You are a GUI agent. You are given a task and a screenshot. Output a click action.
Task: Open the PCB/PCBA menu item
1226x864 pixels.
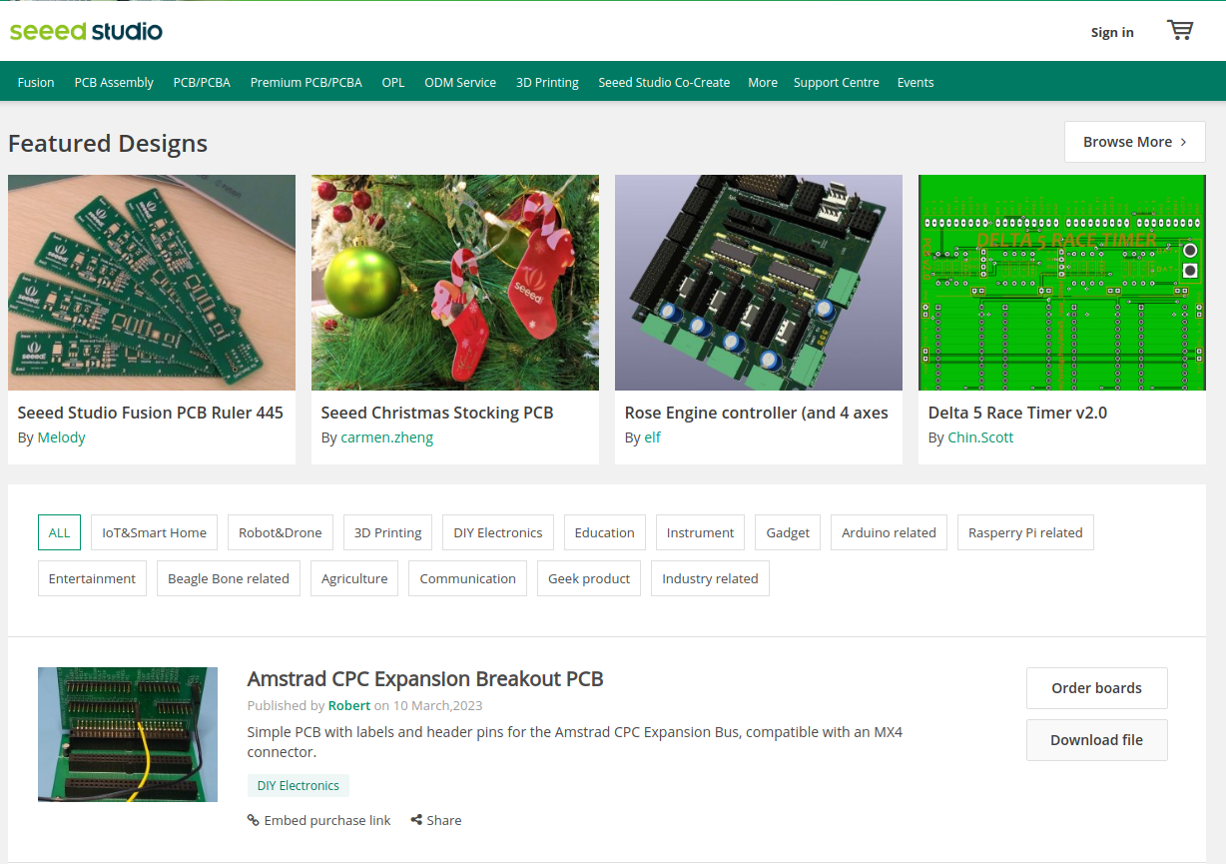[202, 82]
